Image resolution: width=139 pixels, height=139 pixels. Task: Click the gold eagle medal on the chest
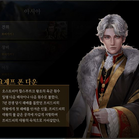[x=101, y=98]
